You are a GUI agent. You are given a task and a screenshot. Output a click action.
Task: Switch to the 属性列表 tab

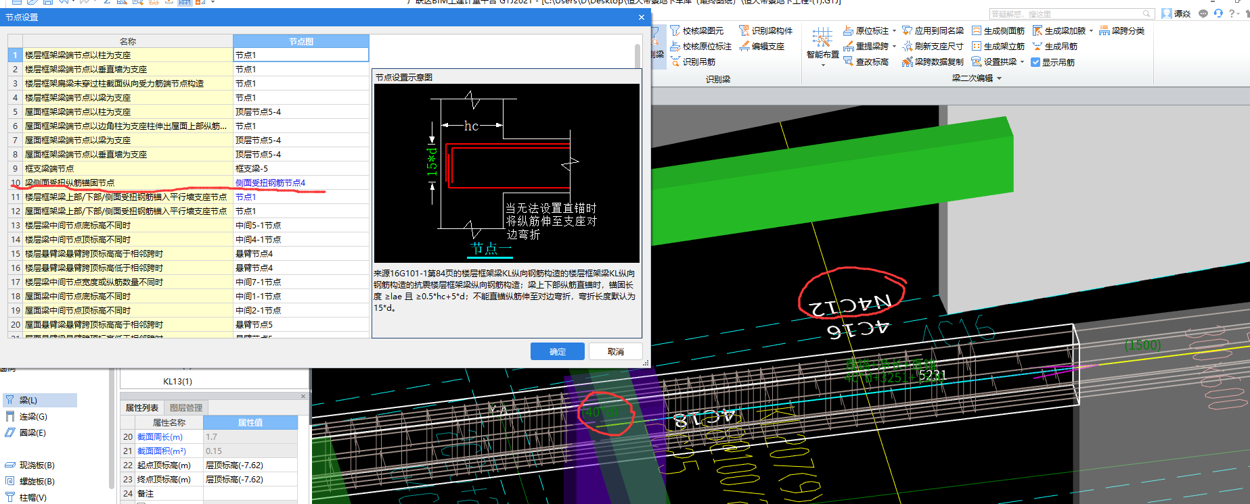pos(142,407)
